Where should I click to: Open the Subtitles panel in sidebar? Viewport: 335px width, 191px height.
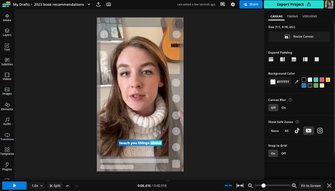7,62
